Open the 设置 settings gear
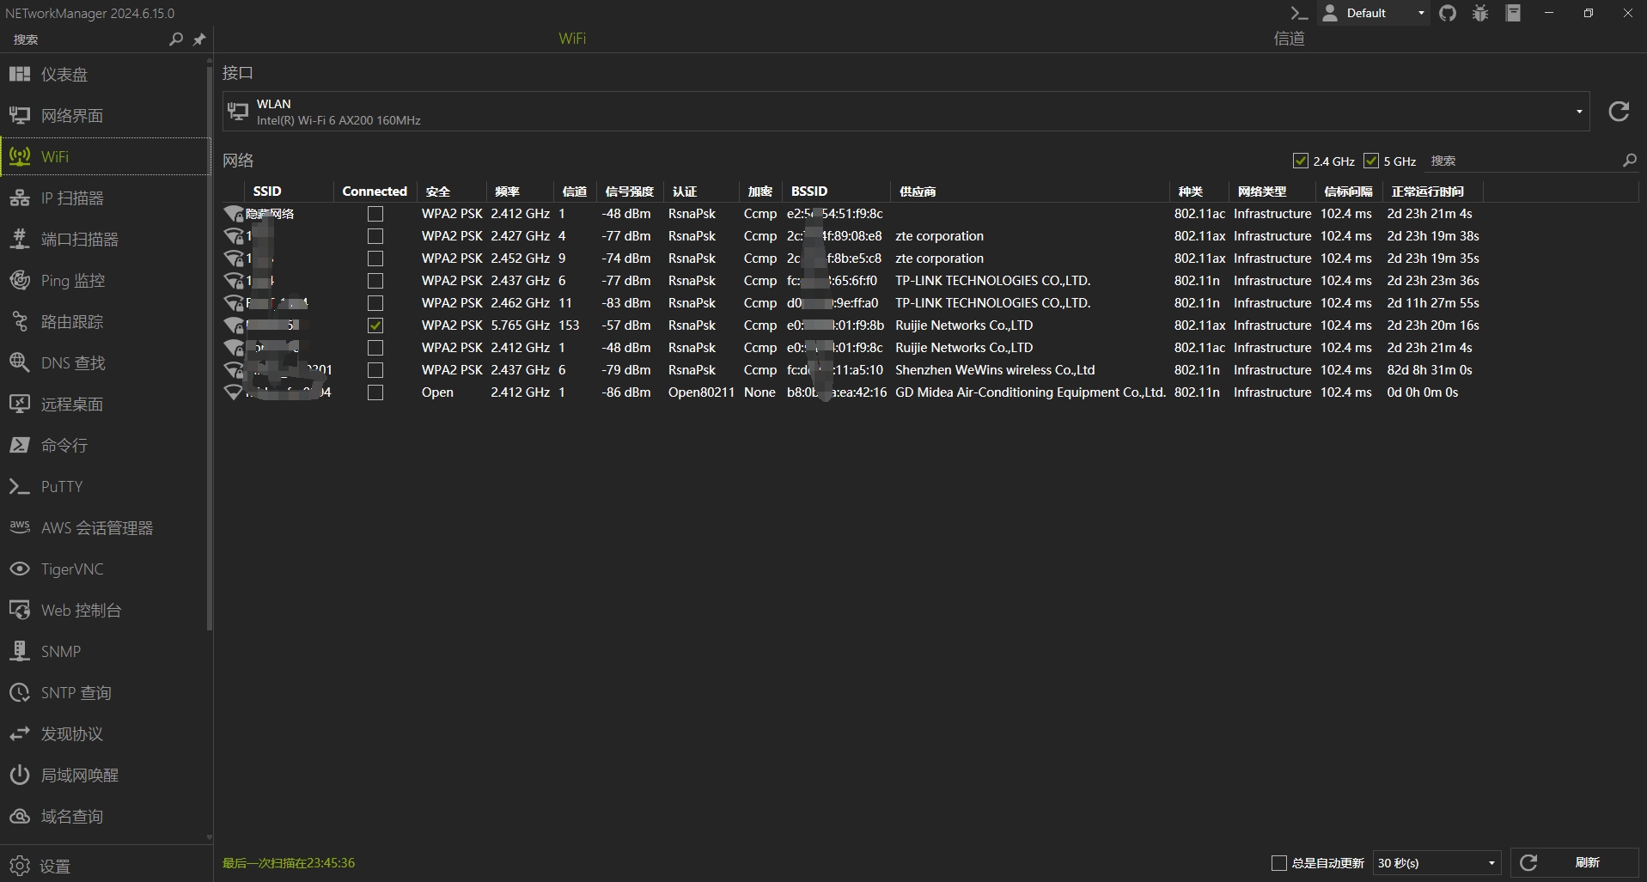Screen dimensions: 1647x882 click(x=20, y=866)
